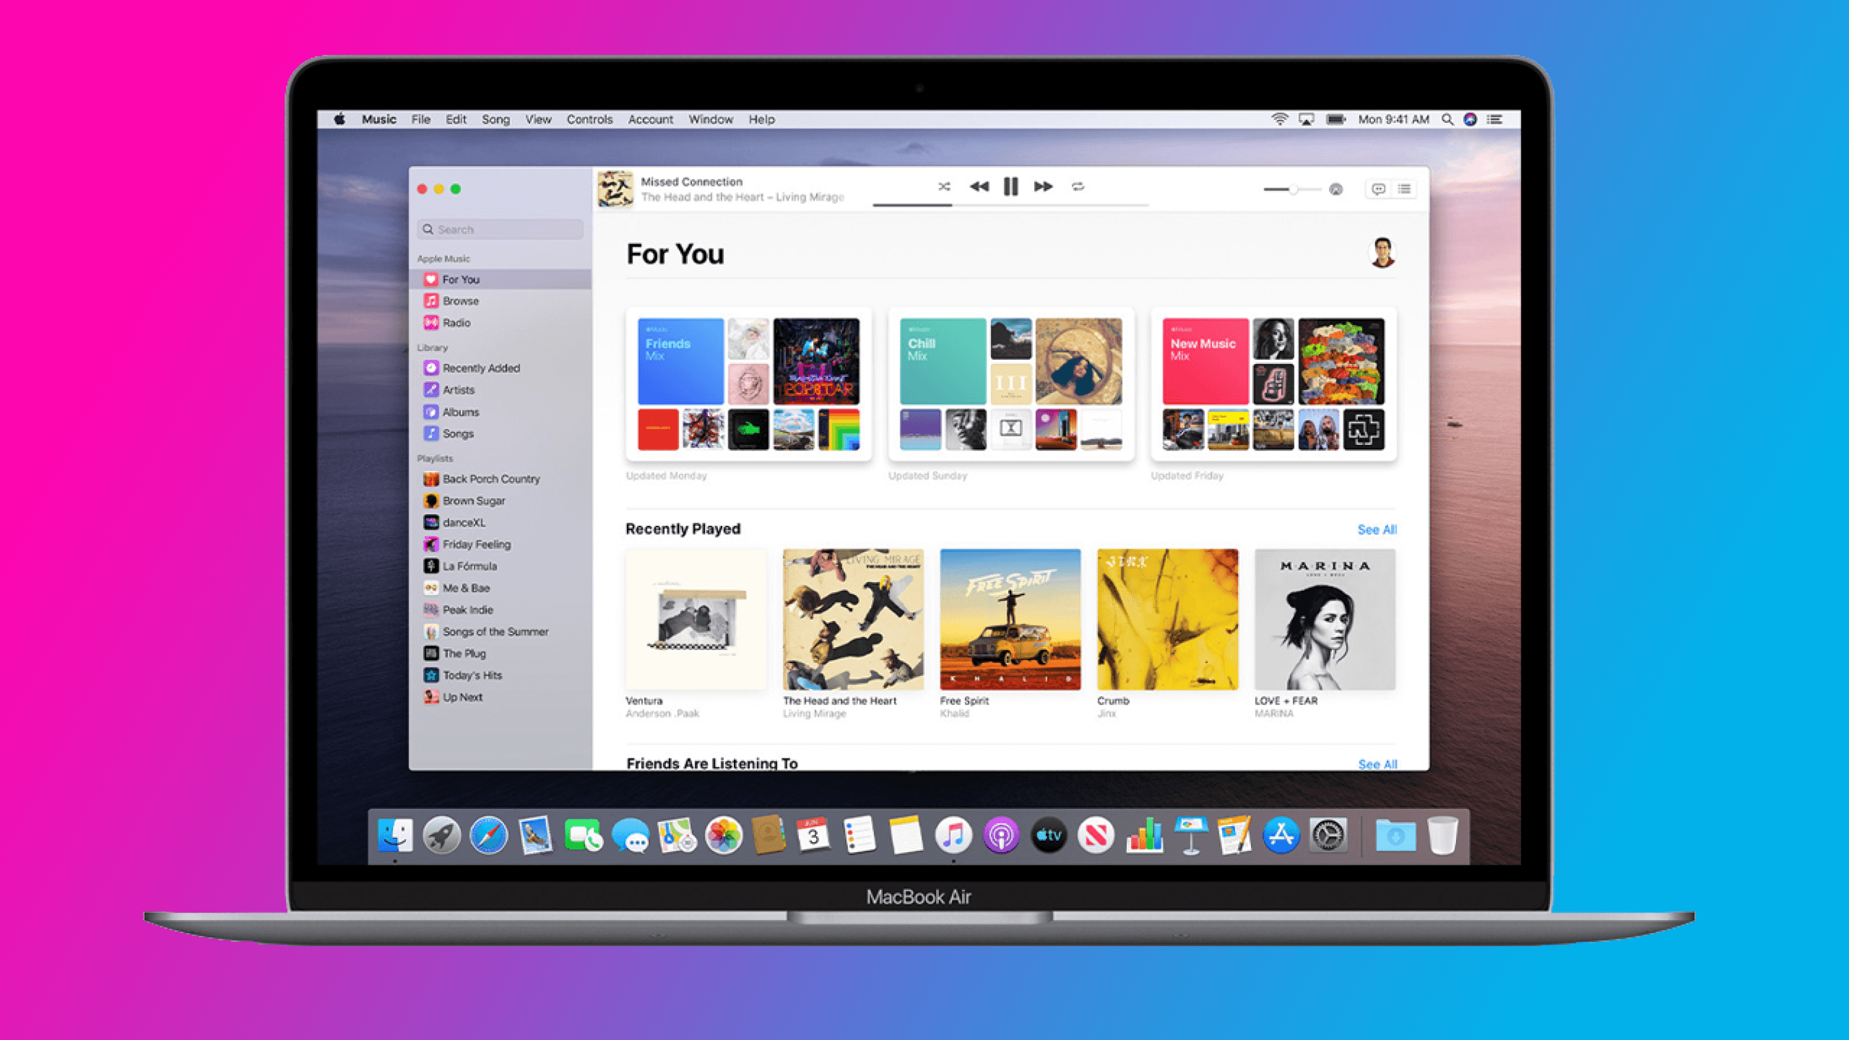Open Albums in Library
The height and width of the screenshot is (1040, 1849).
(x=500, y=412)
